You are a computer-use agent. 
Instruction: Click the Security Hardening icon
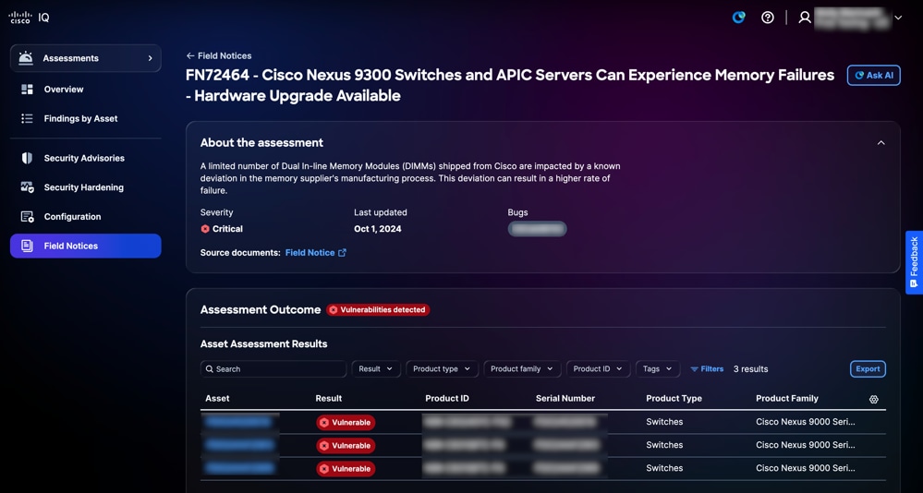pyautogui.click(x=27, y=187)
